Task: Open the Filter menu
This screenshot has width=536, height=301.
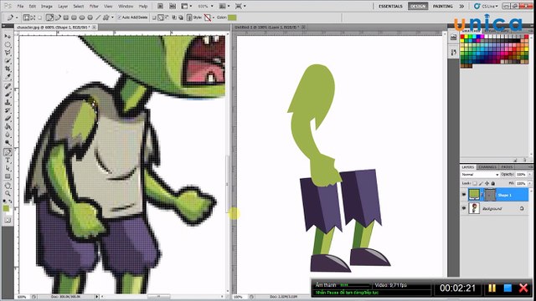Action: tap(94, 6)
